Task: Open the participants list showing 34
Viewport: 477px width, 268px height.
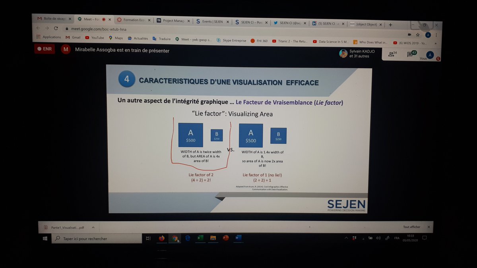Action: [393, 54]
